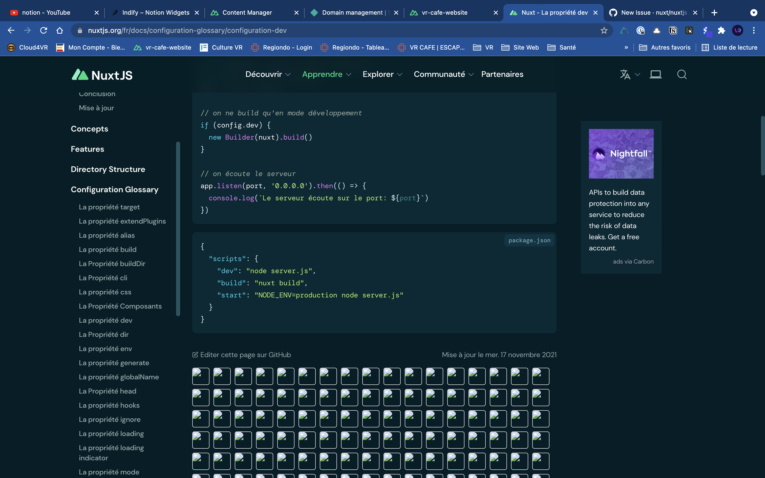Viewport: 765px width, 478px height.
Task: Open the Partenaires page
Action: (502, 74)
